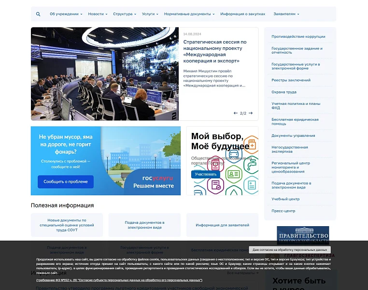Go to previous slide arrow
The height and width of the screenshot is (290, 368).
tap(235, 113)
